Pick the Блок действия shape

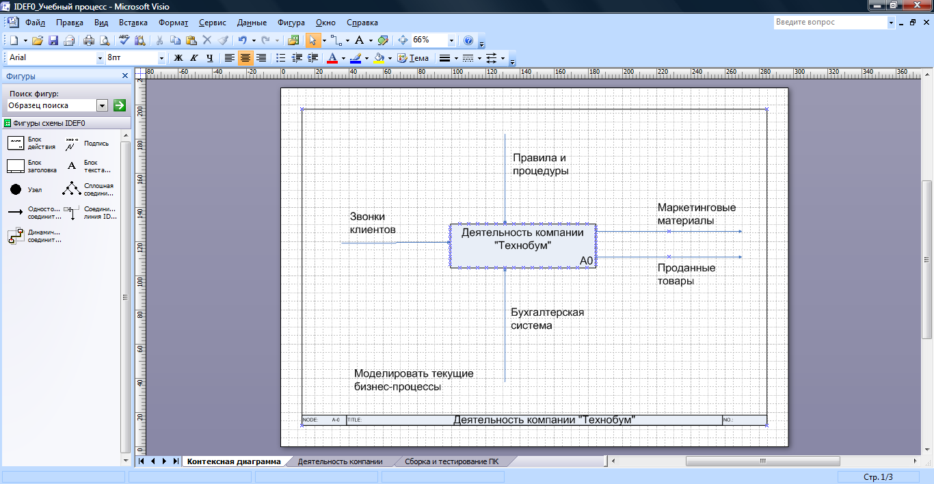[32, 143]
